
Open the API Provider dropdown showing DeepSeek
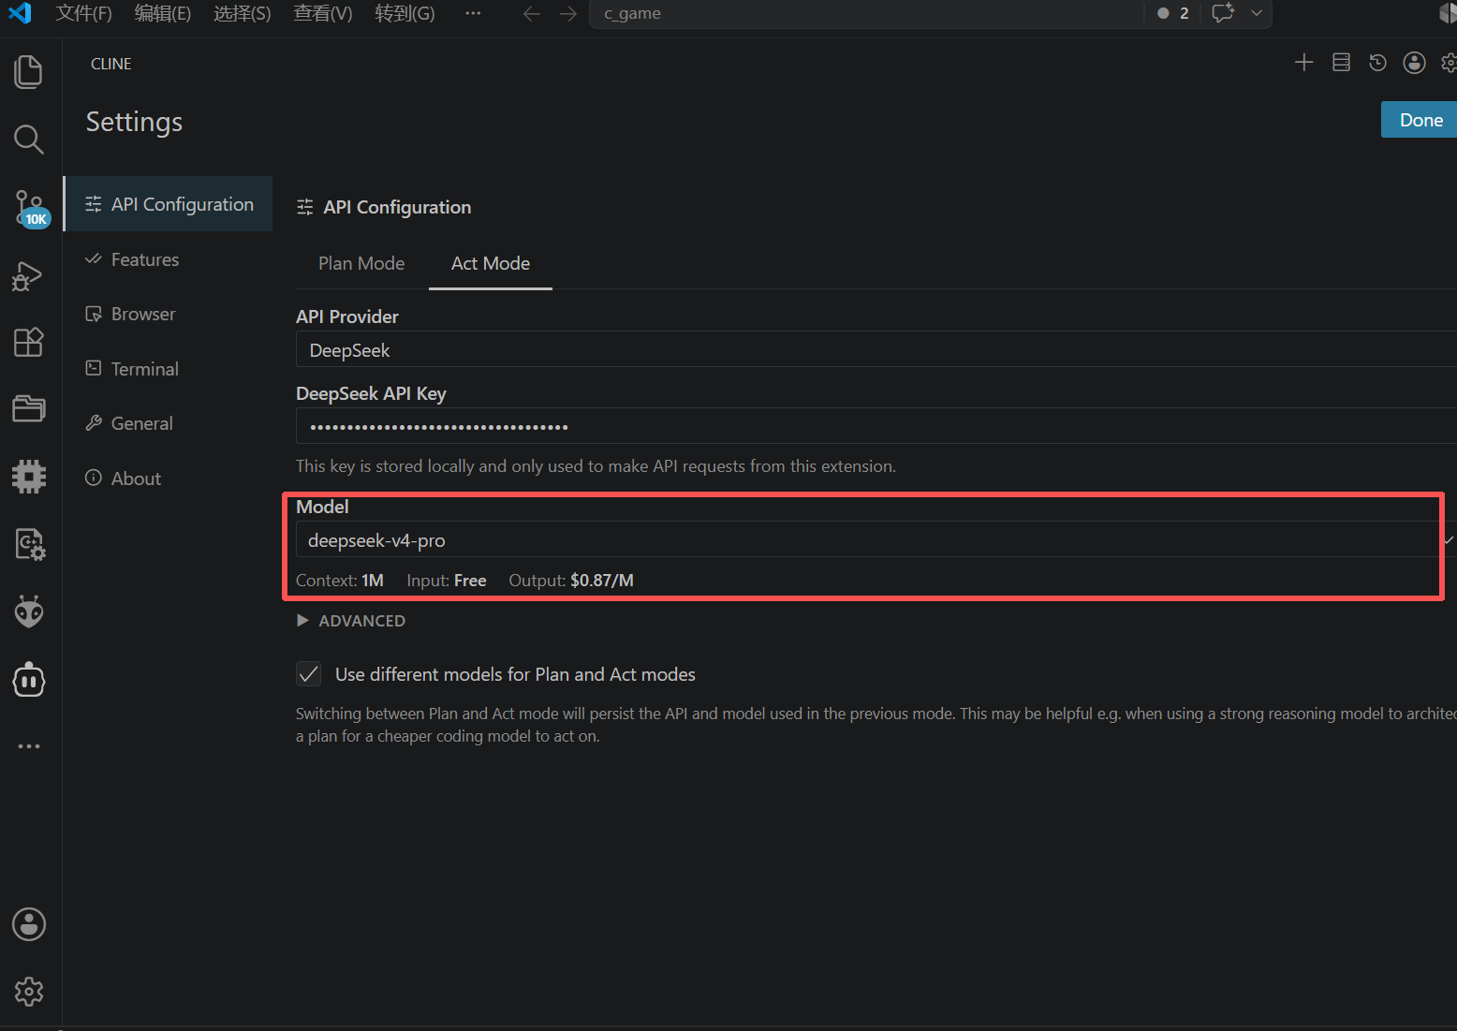[876, 349]
